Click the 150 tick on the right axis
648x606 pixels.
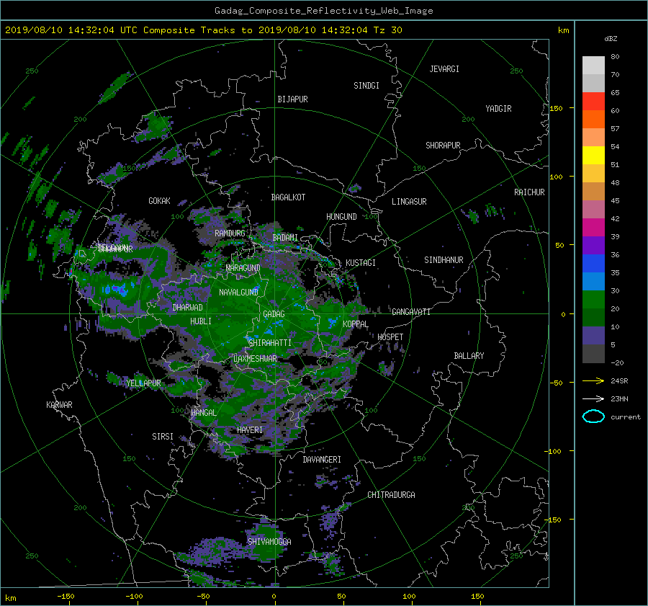557,108
